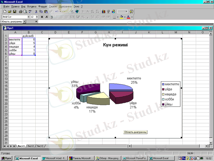Click the Save floppy disk icon
214x161 pixels.
pos(15,12)
